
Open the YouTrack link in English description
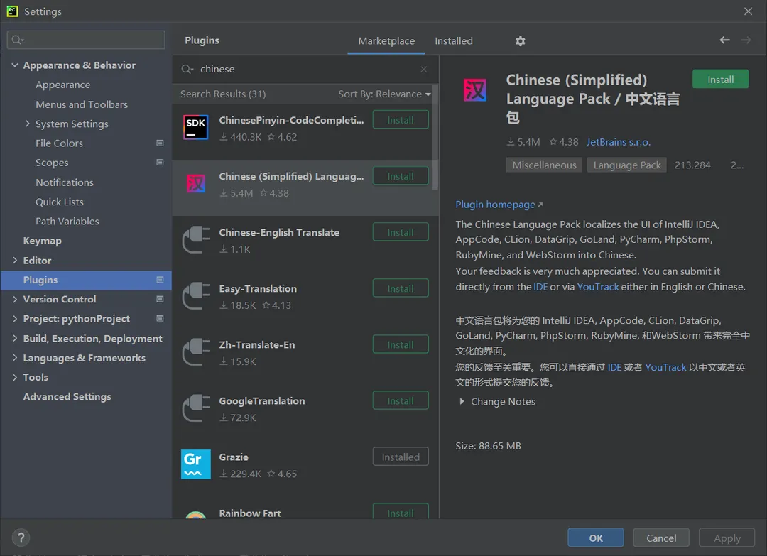pos(598,287)
